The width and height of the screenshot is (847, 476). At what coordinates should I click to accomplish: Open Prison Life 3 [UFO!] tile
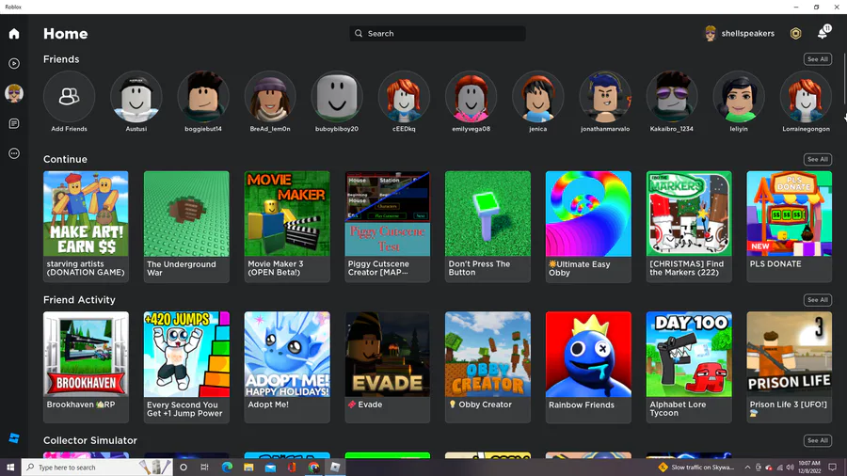click(790, 367)
